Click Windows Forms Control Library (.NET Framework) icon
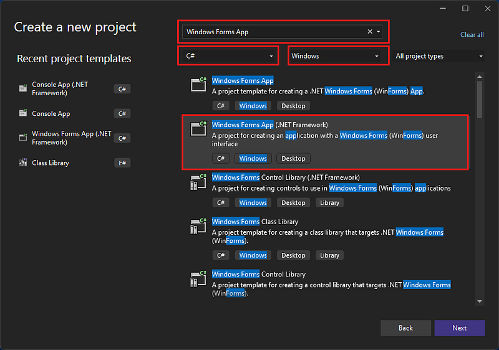This screenshot has height=350, width=499. click(x=198, y=182)
